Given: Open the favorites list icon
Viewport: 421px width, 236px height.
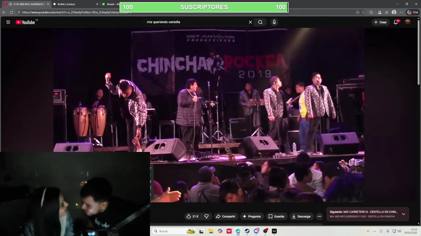Looking at the screenshot, I should (x=387, y=12).
